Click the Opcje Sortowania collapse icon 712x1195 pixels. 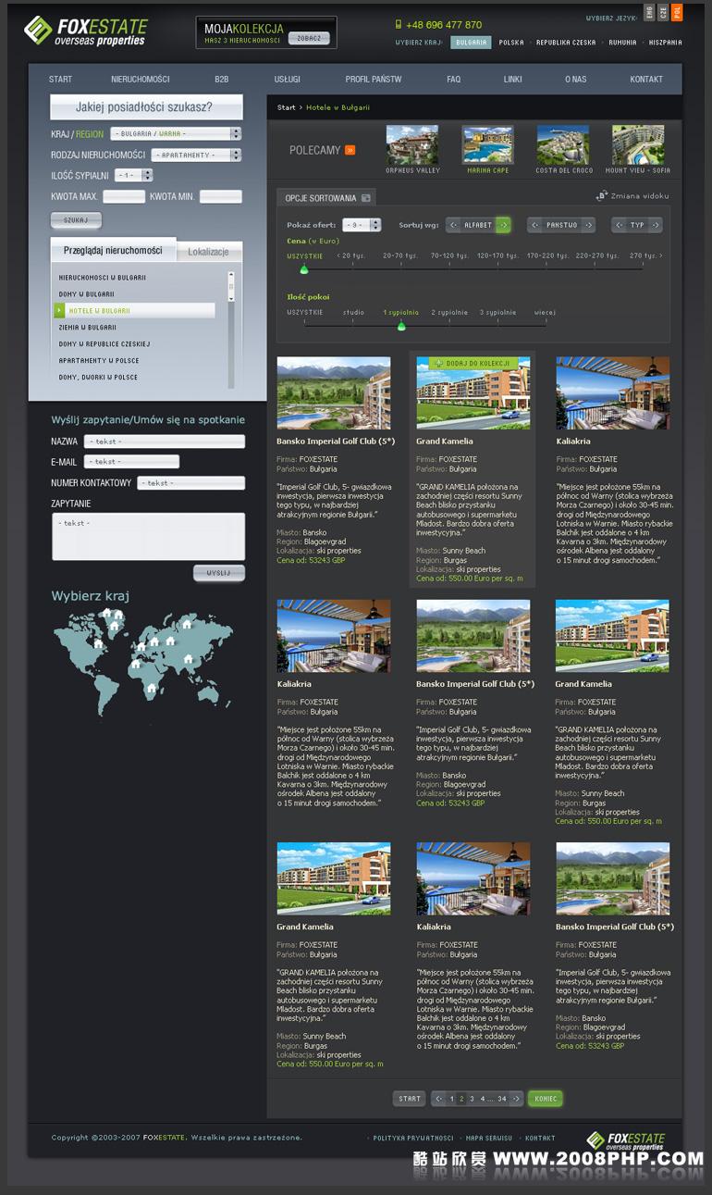[x=366, y=198]
